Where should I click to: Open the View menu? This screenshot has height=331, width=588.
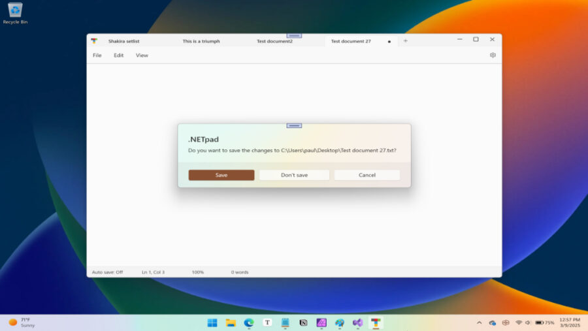(x=142, y=55)
